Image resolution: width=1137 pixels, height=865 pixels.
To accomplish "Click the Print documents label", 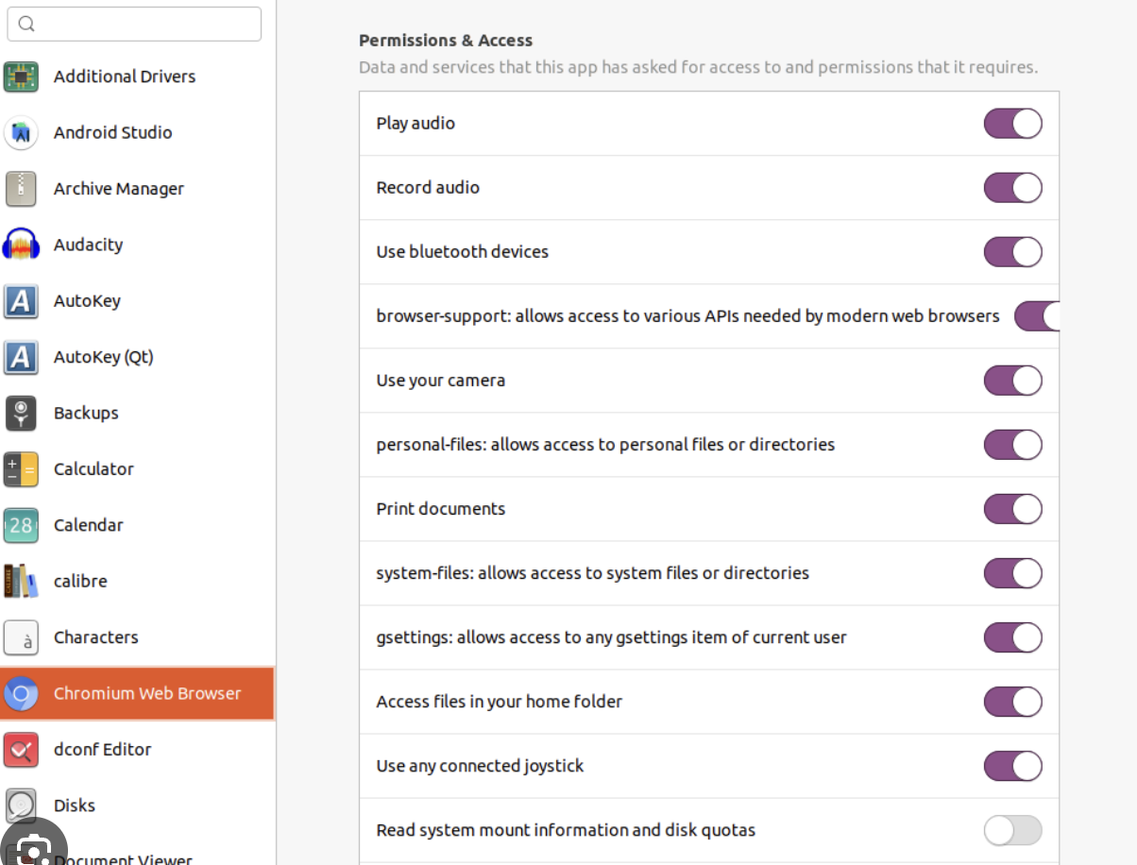I will click(441, 509).
